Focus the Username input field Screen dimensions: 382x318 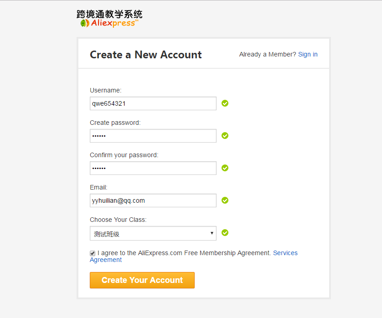point(153,103)
